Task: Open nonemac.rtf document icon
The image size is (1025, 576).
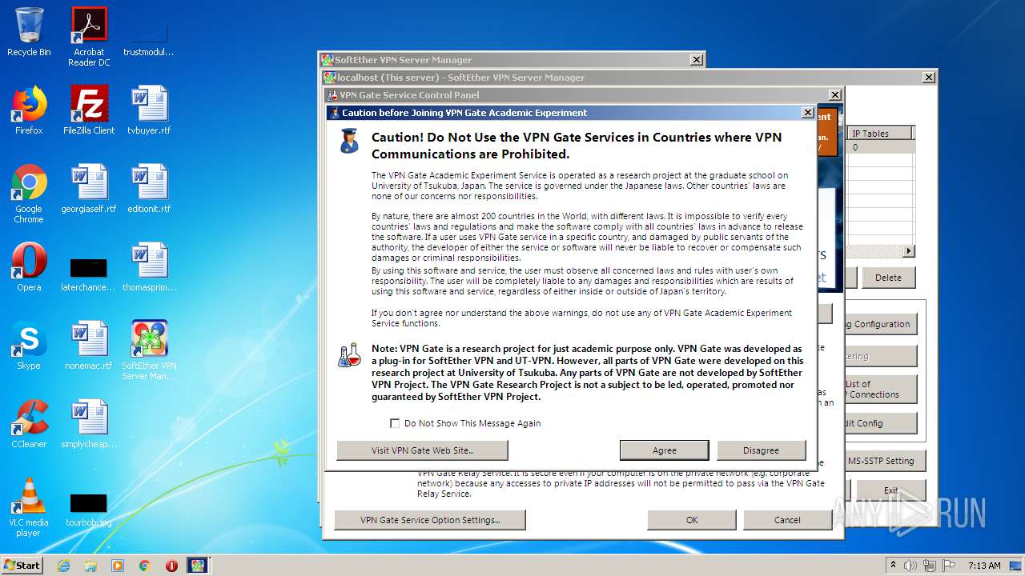Action: (89, 346)
